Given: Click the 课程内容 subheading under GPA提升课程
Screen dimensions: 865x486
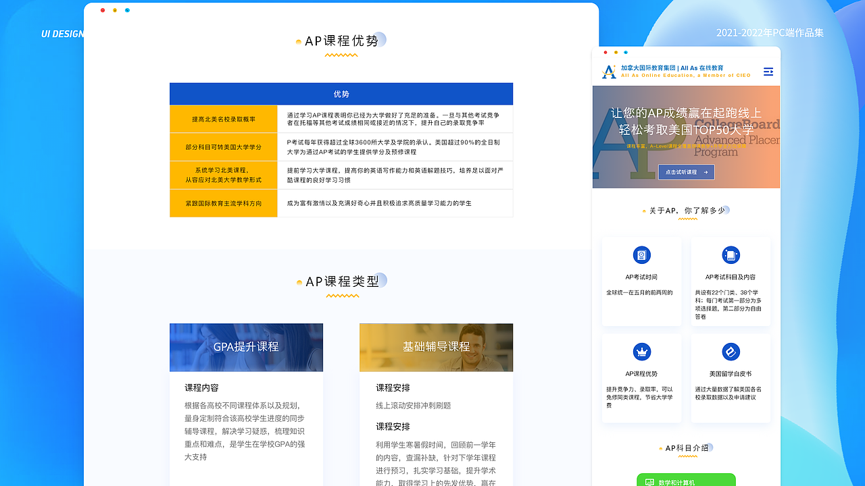Looking at the screenshot, I should point(201,388).
